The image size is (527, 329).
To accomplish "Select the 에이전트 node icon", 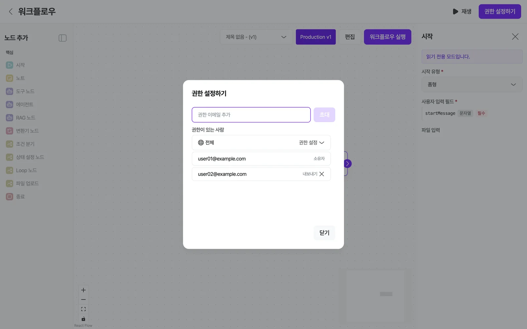I will [x=10, y=105].
